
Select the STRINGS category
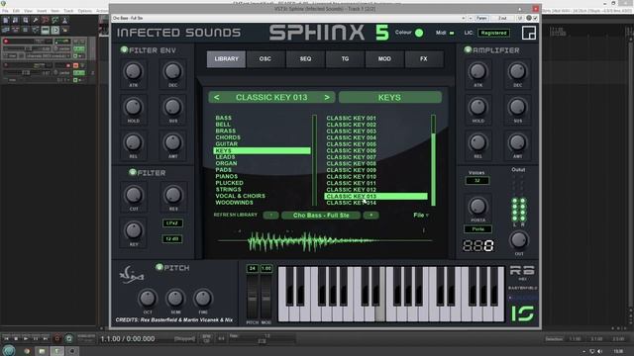click(x=228, y=189)
